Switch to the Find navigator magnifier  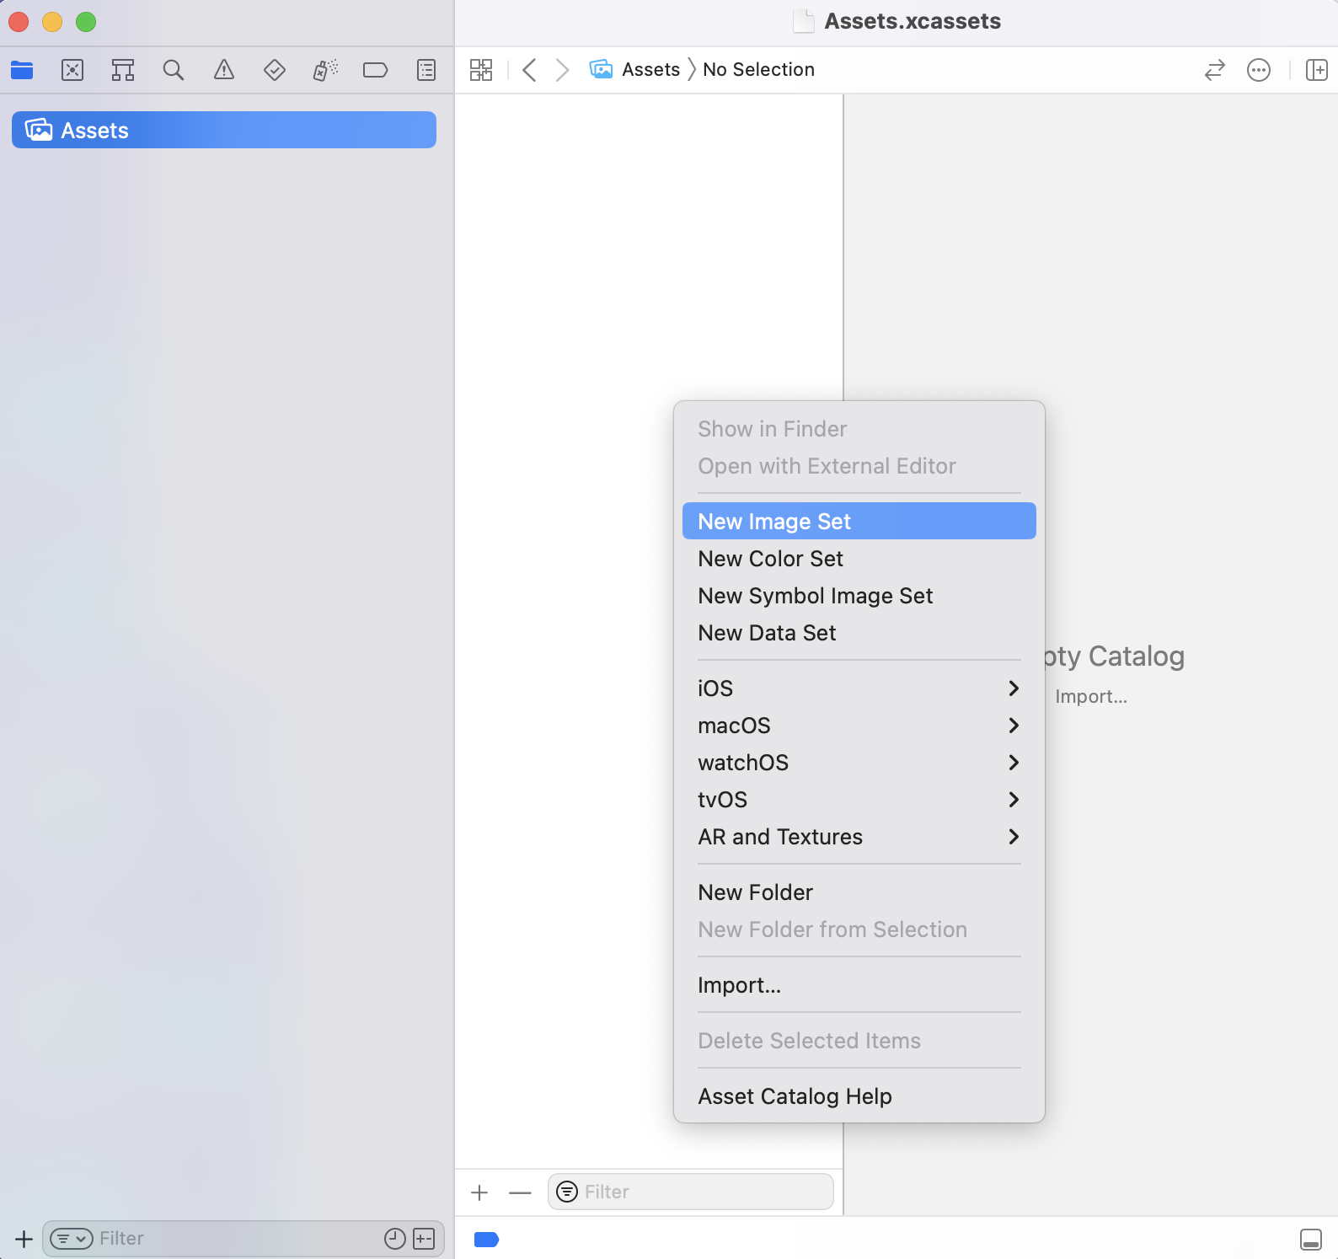coord(174,70)
